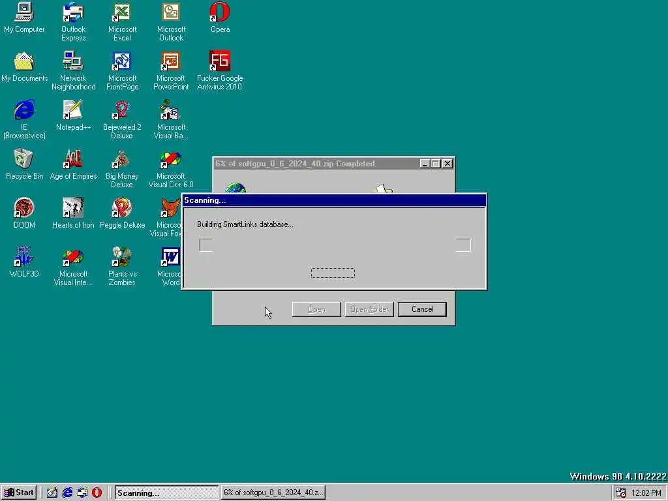
Task: Open My Documents folder icon
Action: tap(24, 67)
